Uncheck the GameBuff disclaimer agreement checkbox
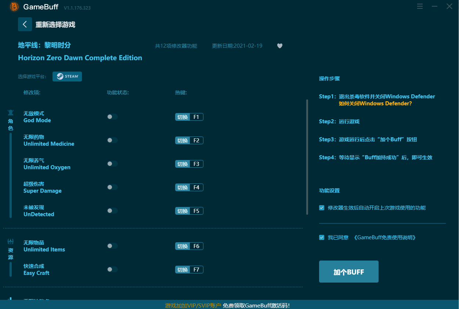 pos(322,237)
